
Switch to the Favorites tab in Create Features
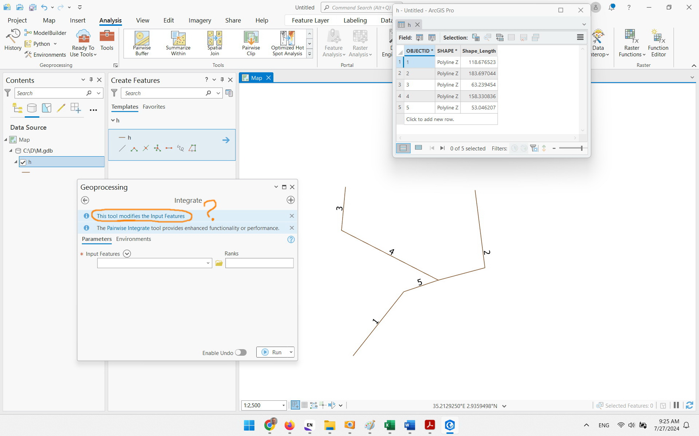154,106
